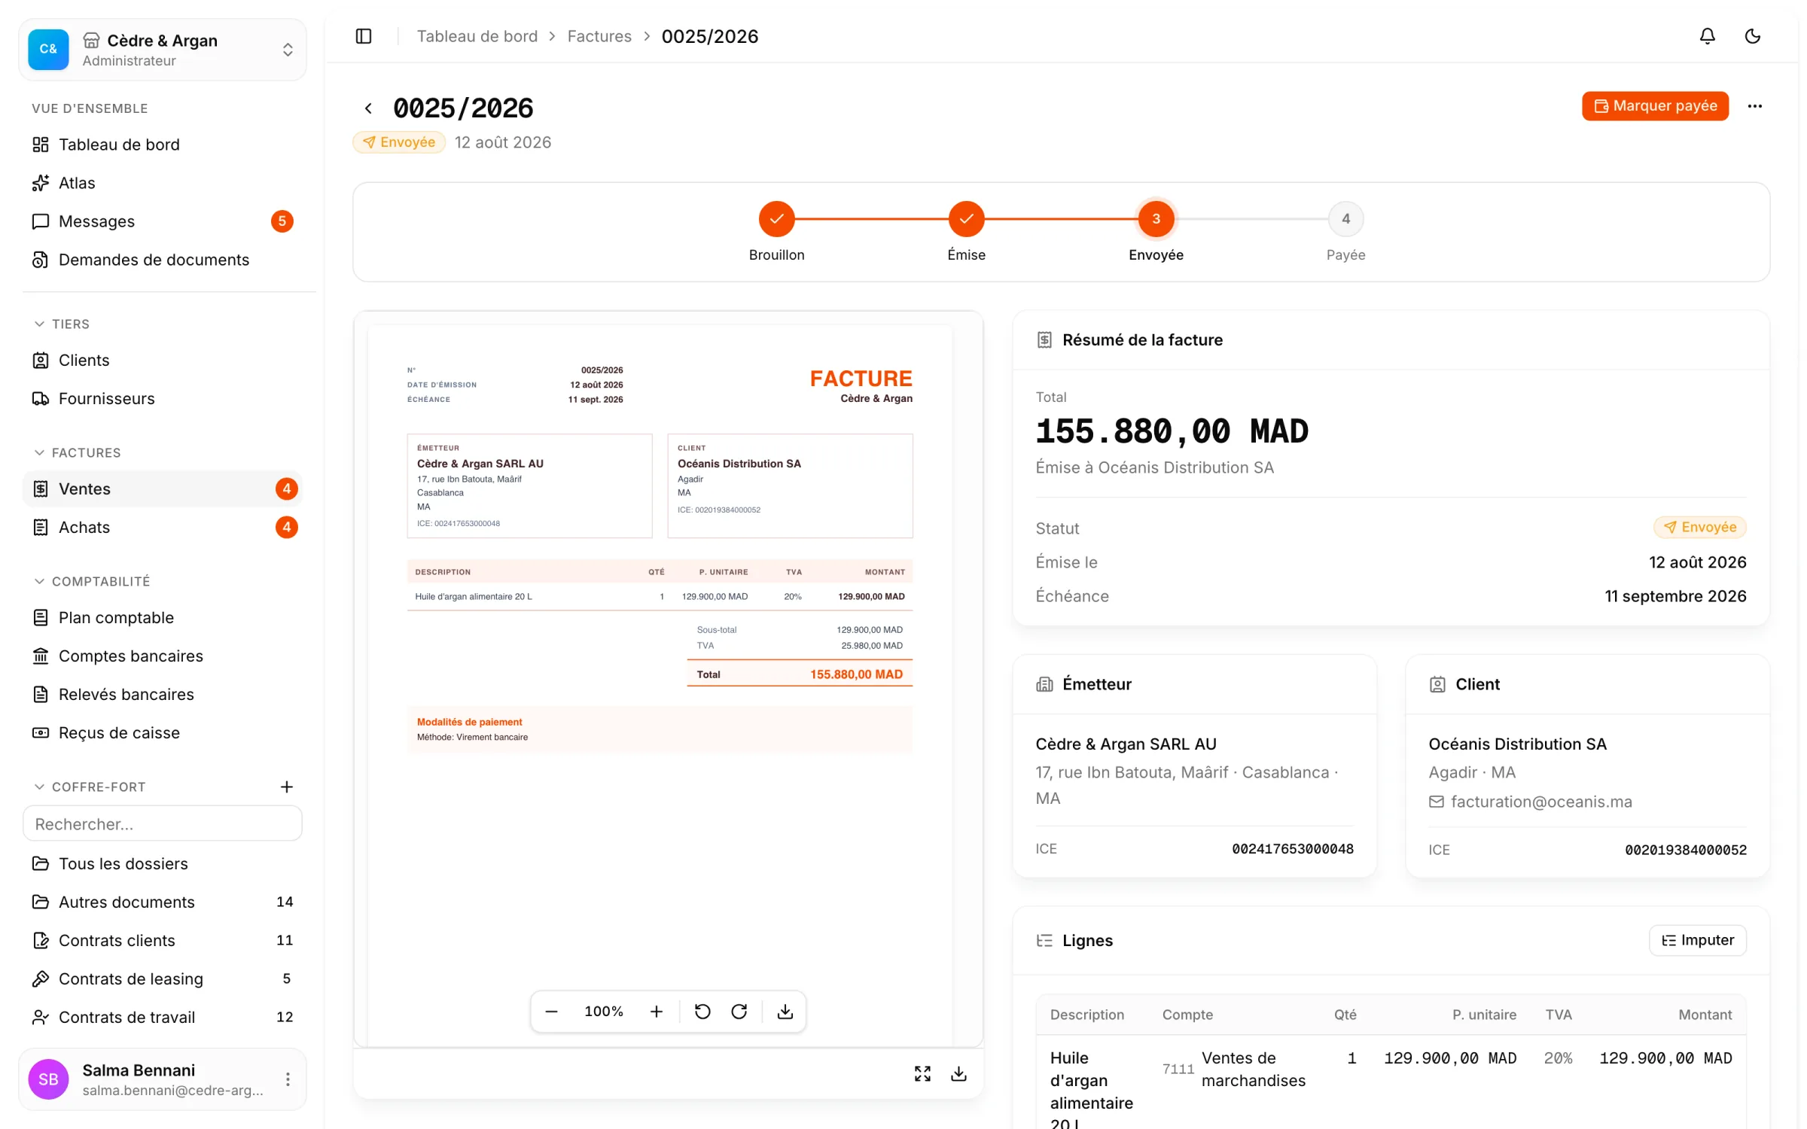1807x1129 pixels.
Task: Open Fournisseurs page
Action: pyautogui.click(x=163, y=399)
